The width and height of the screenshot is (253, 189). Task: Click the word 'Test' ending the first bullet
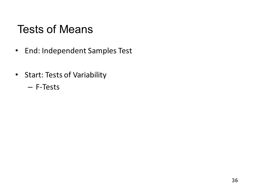point(125,51)
